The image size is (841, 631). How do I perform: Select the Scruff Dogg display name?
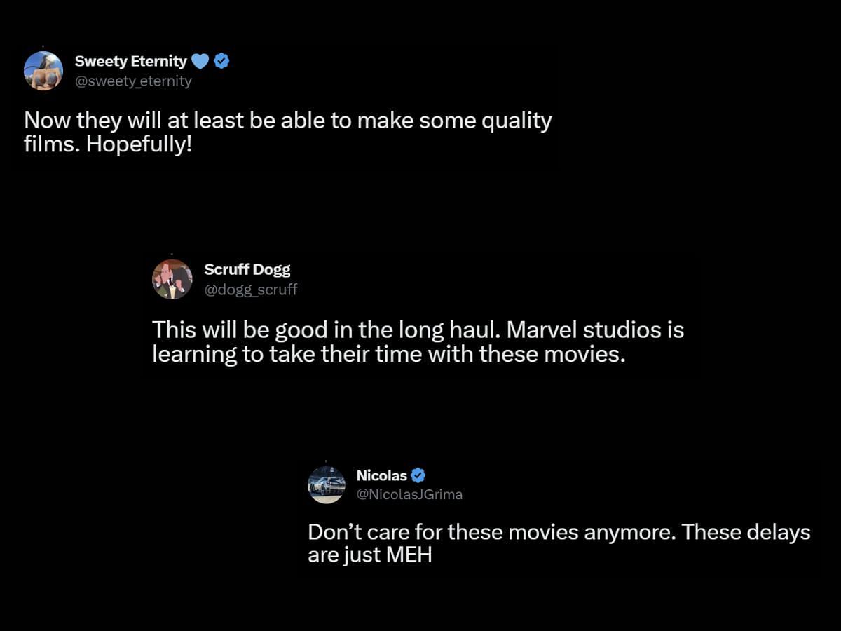pyautogui.click(x=247, y=269)
